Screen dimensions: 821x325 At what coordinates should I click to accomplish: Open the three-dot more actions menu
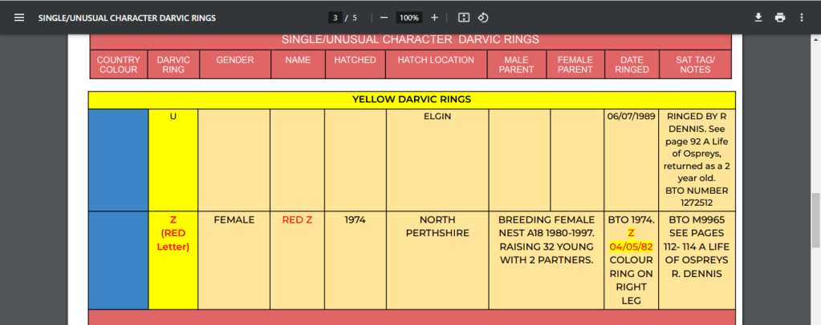pos(801,18)
